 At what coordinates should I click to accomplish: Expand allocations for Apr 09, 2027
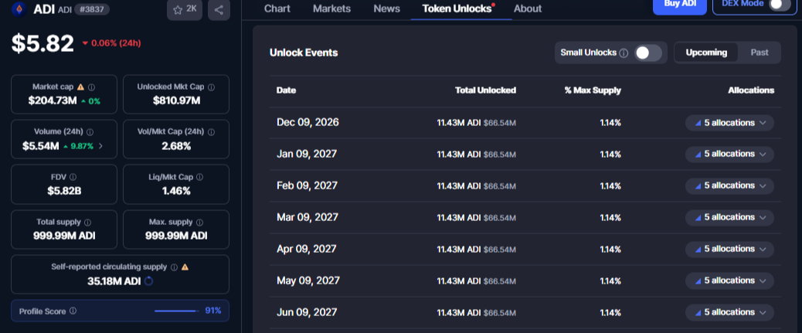coord(729,249)
